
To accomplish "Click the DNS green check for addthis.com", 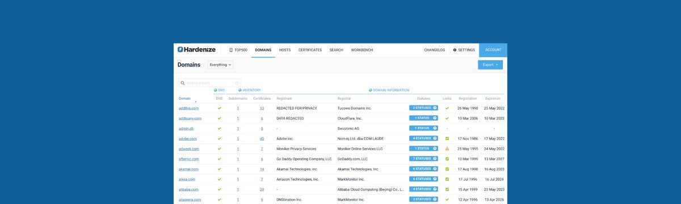I will coord(219,108).
